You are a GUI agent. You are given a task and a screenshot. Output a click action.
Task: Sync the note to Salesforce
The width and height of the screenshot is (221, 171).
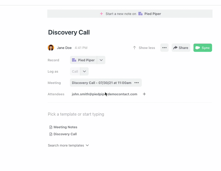[x=203, y=48]
